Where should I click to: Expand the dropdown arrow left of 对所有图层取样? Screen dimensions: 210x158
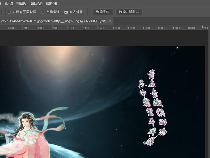1,12
